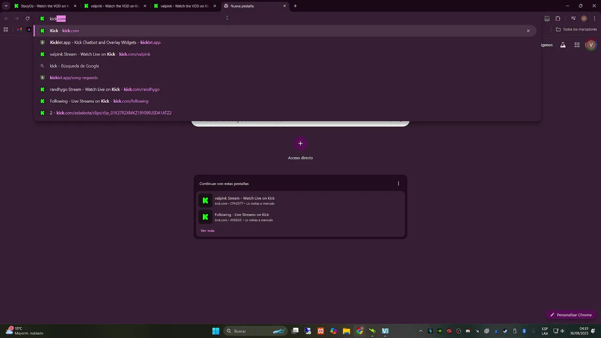Click the mask-shaped extension icon in toolbar
601x338 pixels.
click(x=547, y=18)
